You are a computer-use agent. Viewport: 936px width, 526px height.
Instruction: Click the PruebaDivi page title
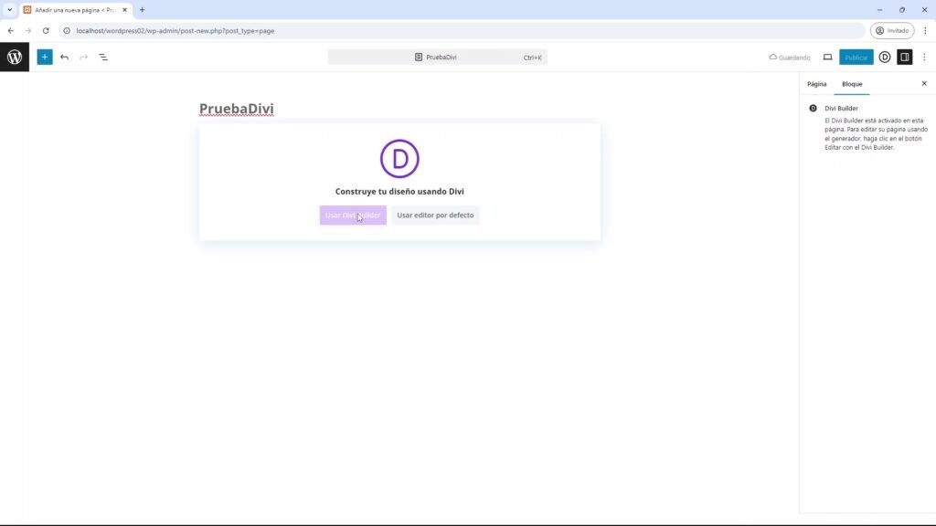pos(237,109)
